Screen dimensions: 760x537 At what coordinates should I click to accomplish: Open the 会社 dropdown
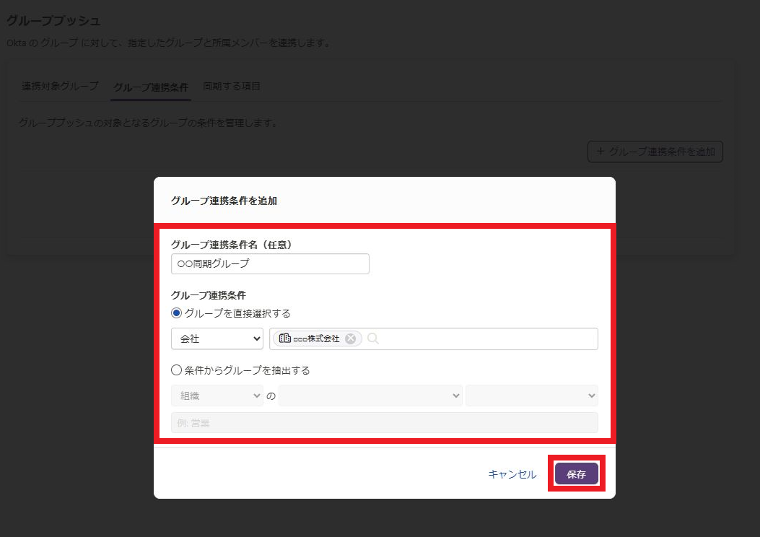pyautogui.click(x=217, y=339)
